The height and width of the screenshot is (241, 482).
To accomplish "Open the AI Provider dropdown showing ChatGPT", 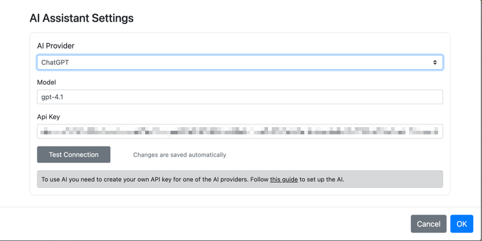I will click(x=240, y=63).
